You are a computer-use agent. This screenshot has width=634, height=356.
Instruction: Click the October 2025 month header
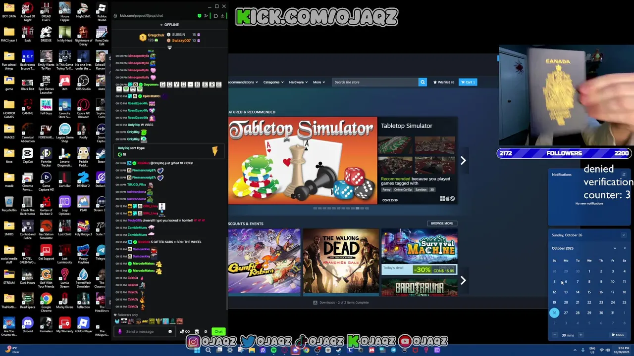tap(563, 248)
